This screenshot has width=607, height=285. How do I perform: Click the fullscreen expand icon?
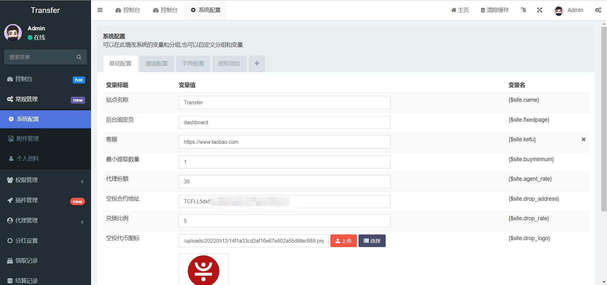pos(540,10)
